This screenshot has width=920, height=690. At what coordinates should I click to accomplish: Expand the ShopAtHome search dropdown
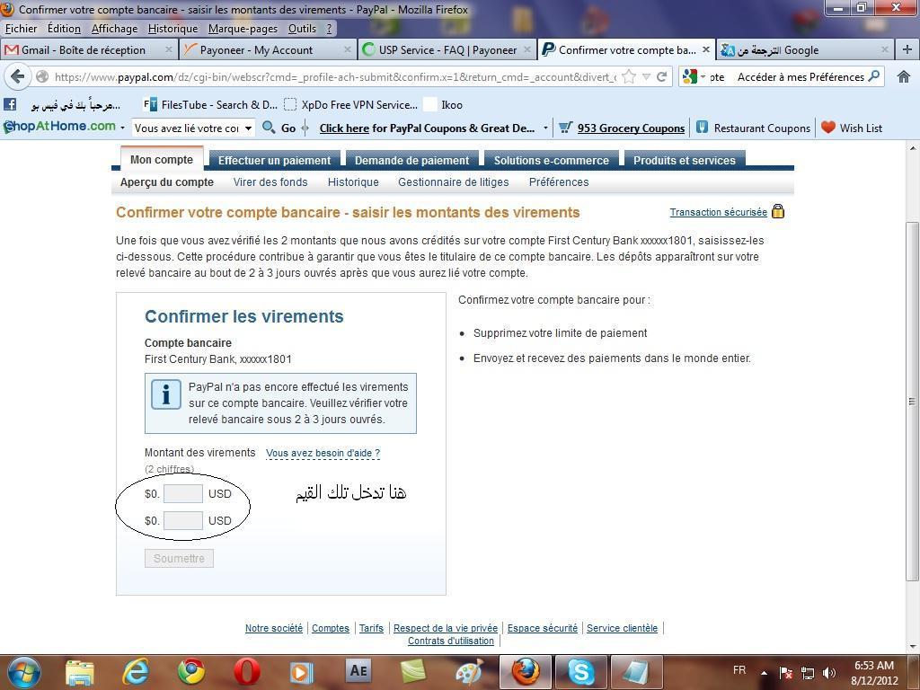pos(249,128)
